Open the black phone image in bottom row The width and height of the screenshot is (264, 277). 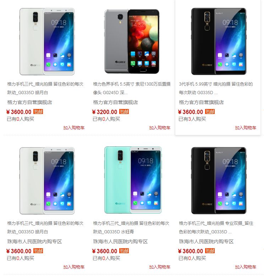(219, 180)
